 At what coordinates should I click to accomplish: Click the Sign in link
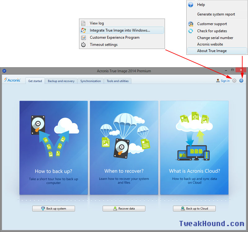click(225, 81)
